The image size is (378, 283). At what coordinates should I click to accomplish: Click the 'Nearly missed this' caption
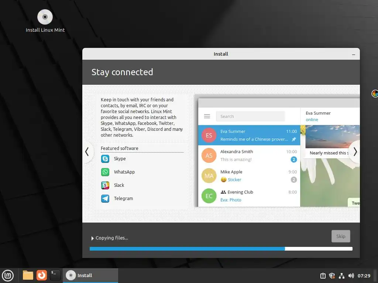pos(329,153)
